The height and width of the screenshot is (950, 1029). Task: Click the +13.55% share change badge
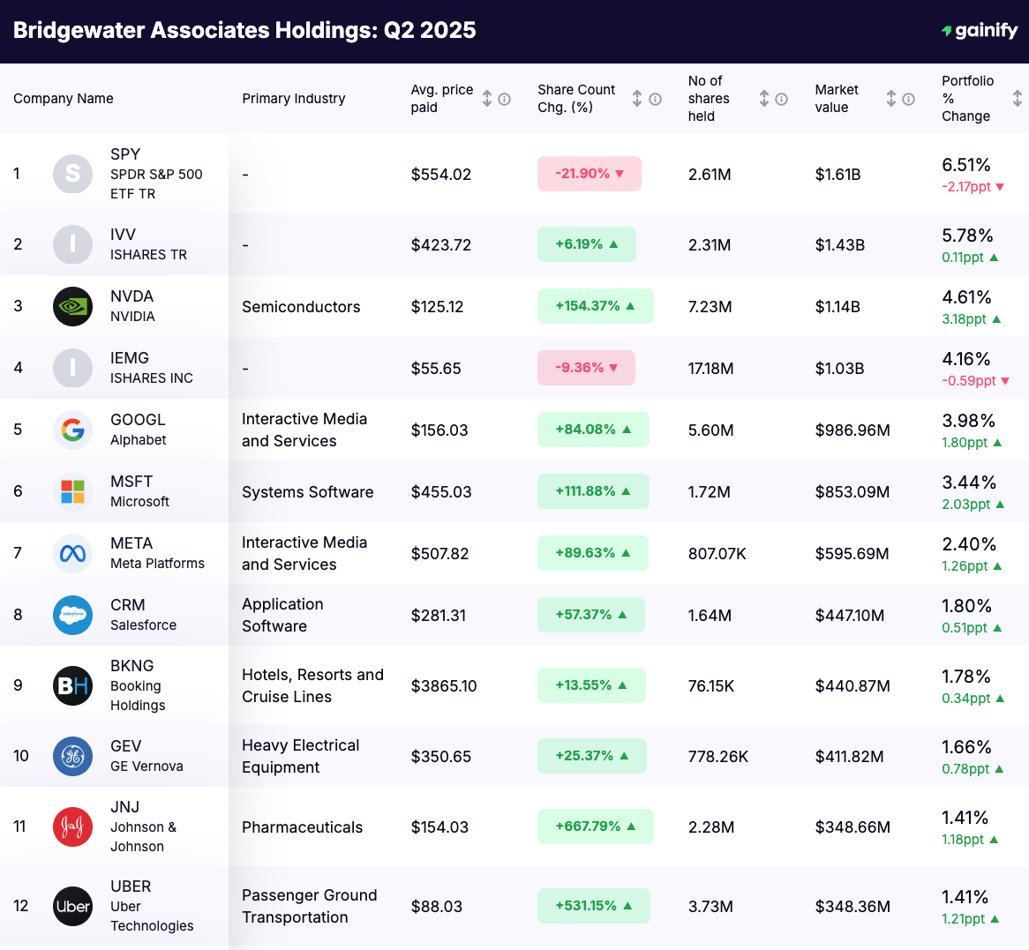pyautogui.click(x=591, y=685)
